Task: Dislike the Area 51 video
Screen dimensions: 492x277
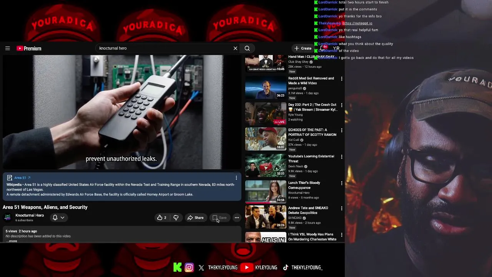Action: (176, 218)
